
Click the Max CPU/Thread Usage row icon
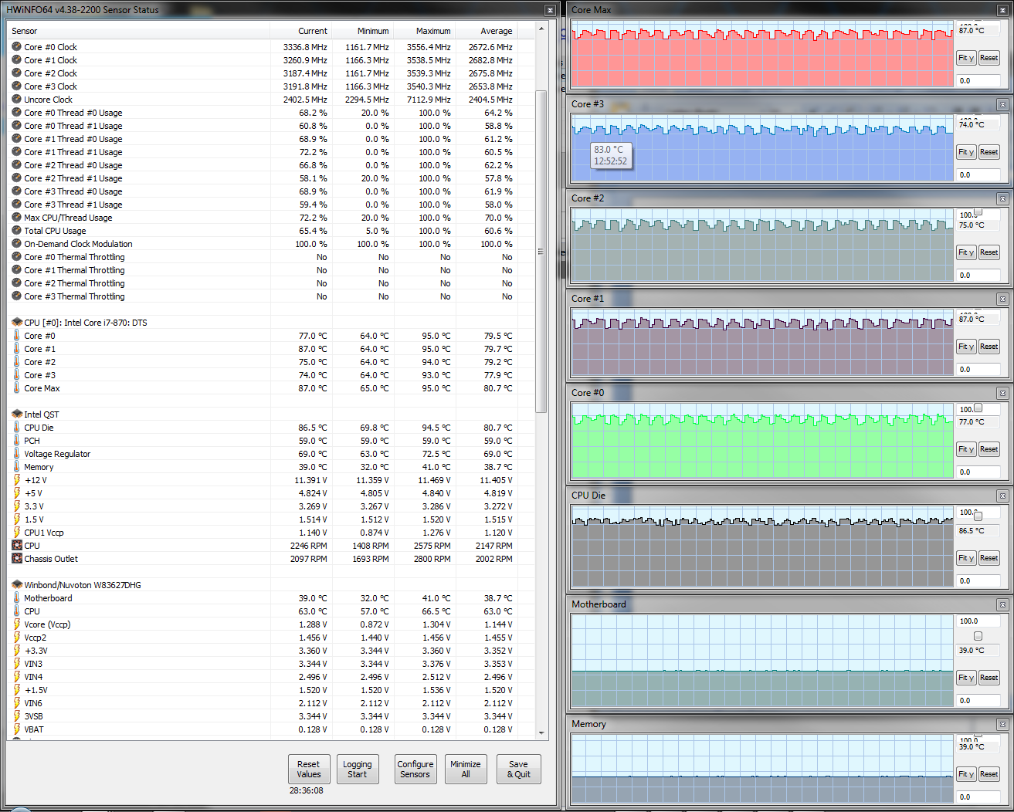tap(16, 218)
